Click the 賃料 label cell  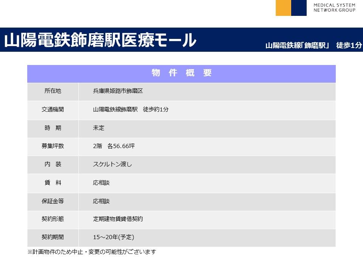(x=53, y=183)
